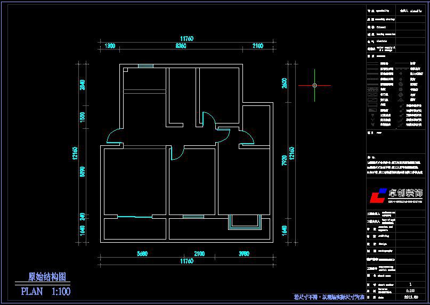Click the PLAN 1:100 title text
The image size is (430, 305).
tap(45, 292)
